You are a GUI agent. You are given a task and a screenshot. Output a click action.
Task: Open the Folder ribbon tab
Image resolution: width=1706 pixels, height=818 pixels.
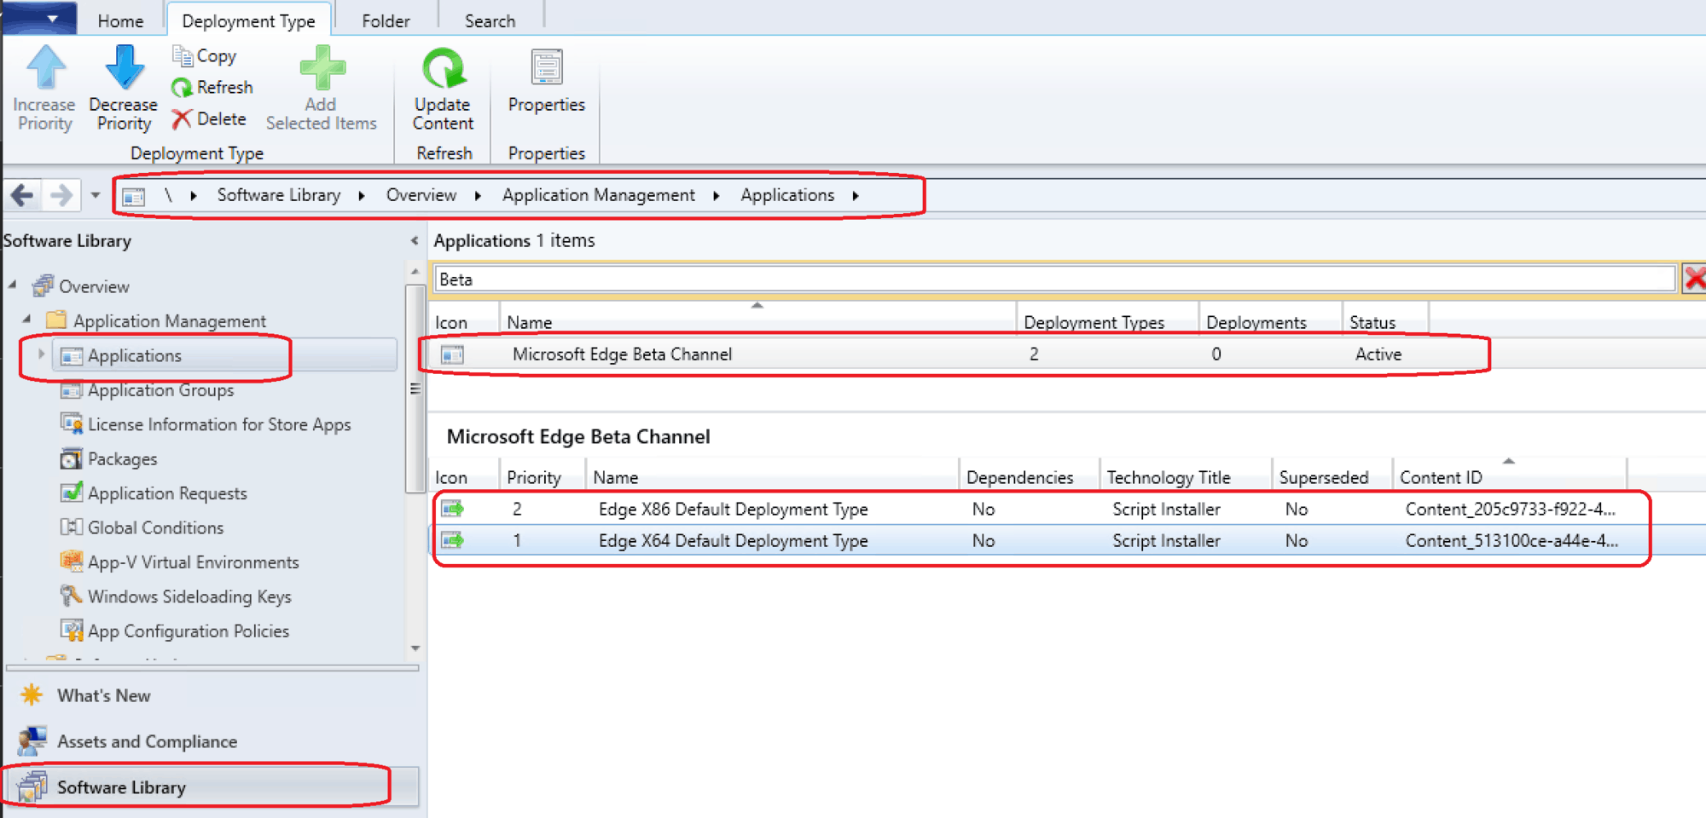(x=386, y=20)
